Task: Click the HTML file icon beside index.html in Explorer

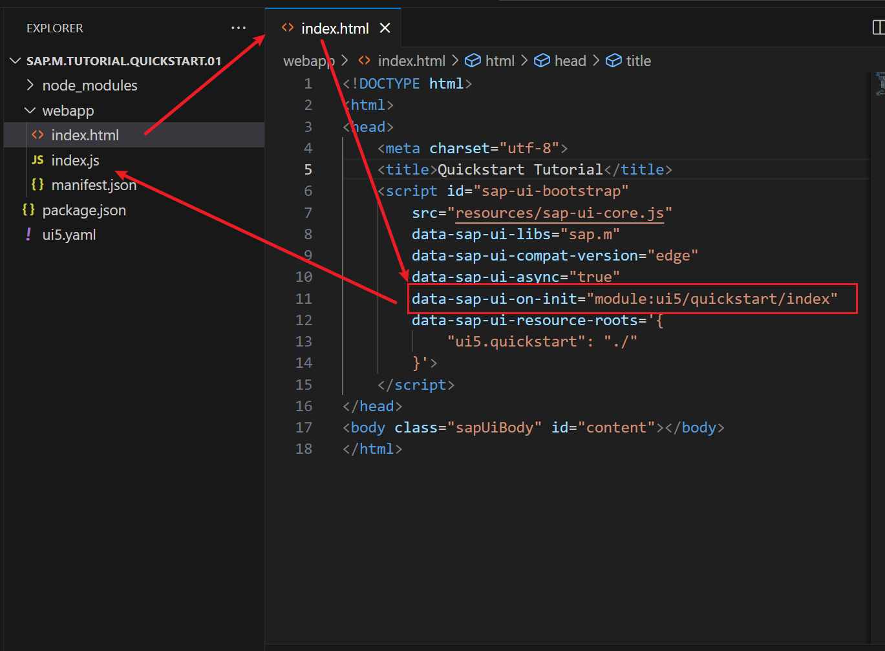Action: point(38,135)
